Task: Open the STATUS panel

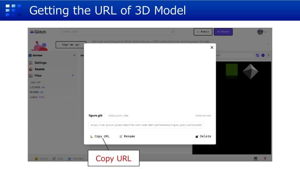Action: (x=41, y=159)
